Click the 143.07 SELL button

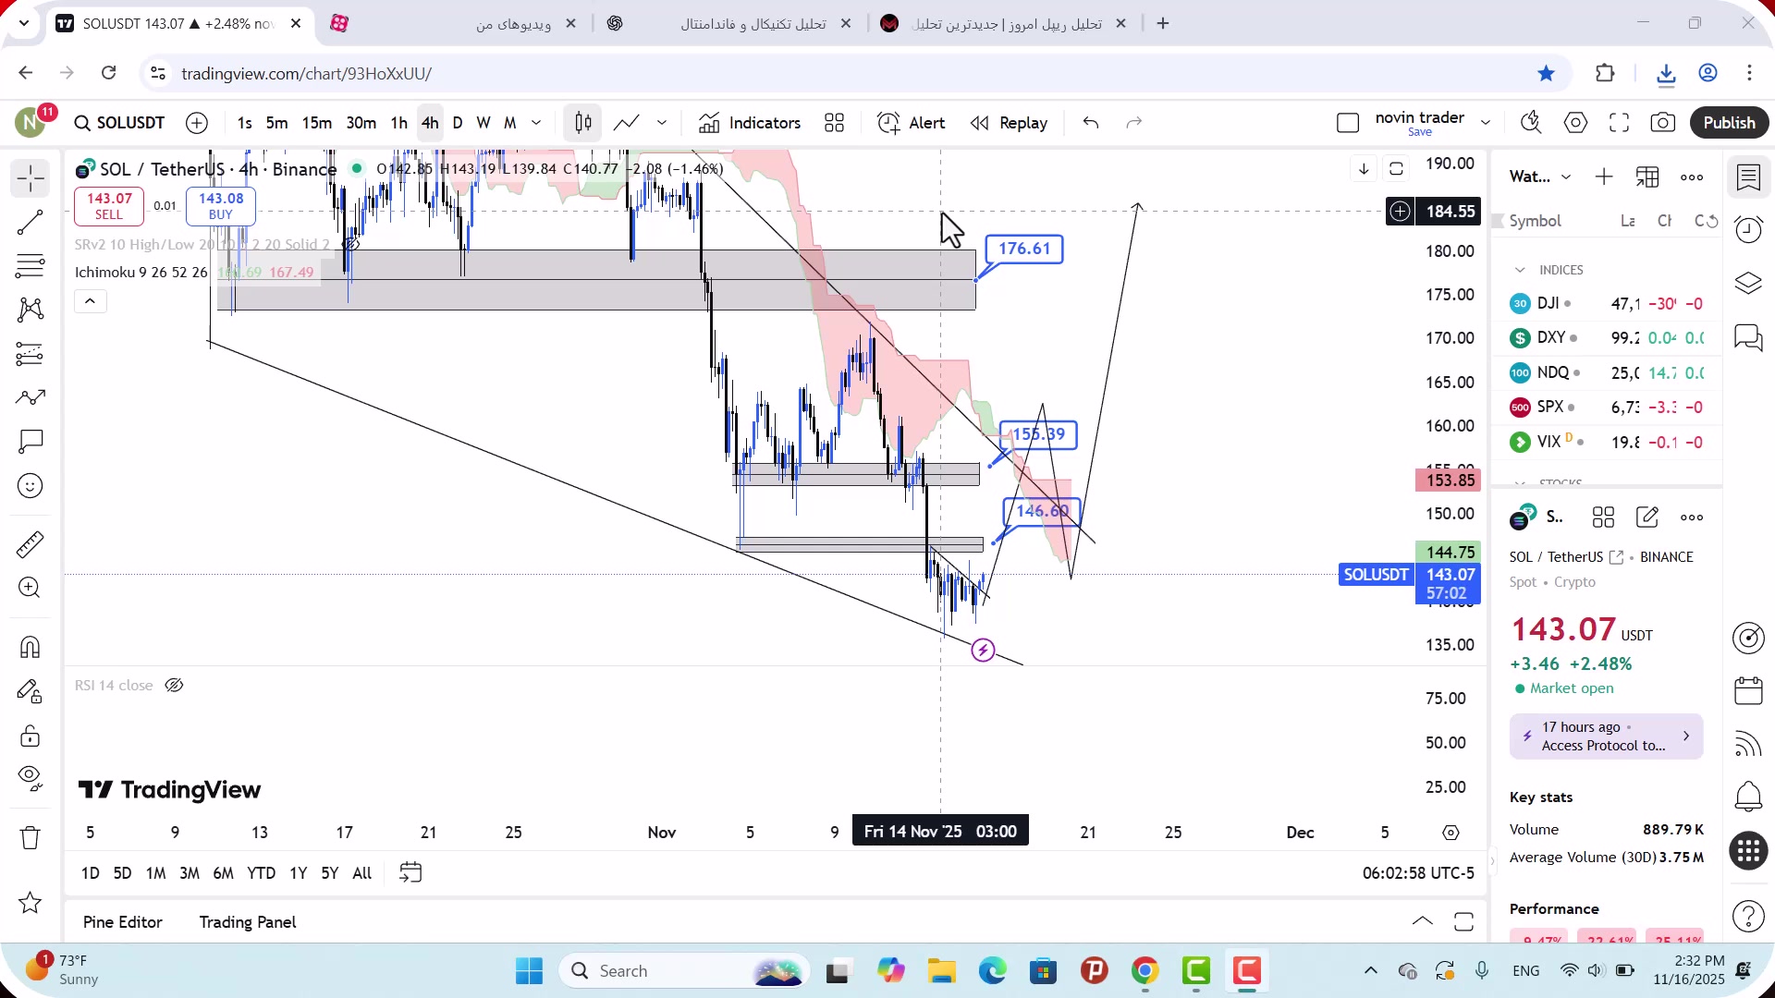(x=109, y=206)
